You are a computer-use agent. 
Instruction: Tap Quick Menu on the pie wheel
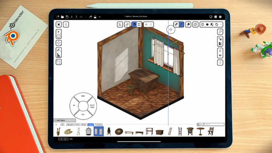92,106
